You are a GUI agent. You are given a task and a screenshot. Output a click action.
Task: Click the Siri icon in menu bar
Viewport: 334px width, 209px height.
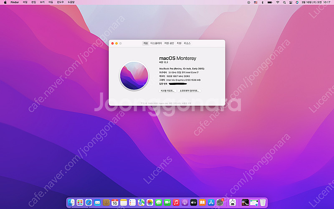point(297,3)
